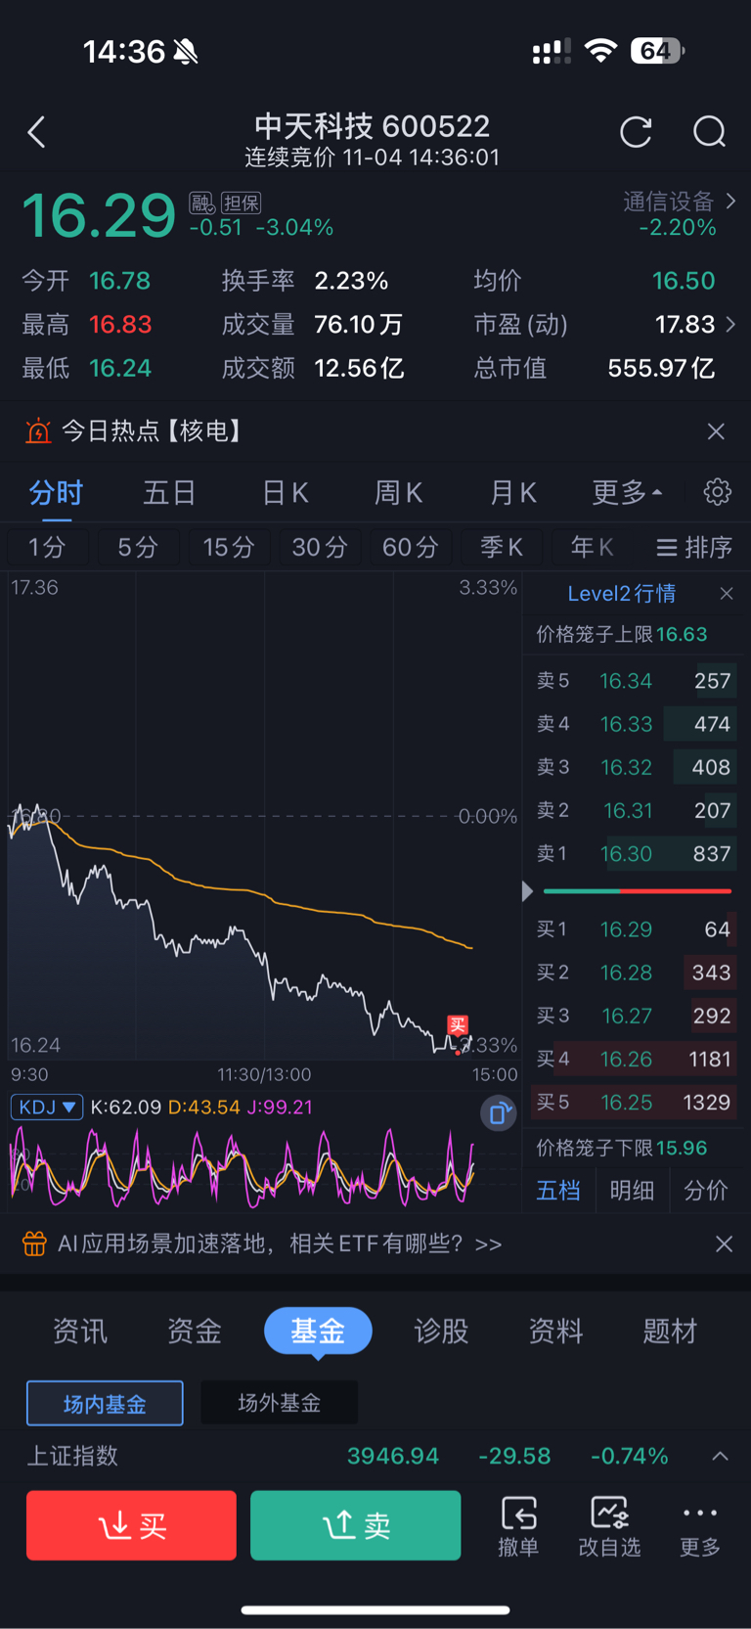Open the 更多 chart period dropdown

click(626, 492)
